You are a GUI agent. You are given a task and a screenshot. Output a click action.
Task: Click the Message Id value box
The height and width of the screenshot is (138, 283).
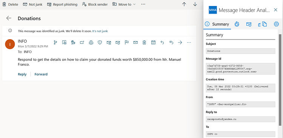coord(240,69)
